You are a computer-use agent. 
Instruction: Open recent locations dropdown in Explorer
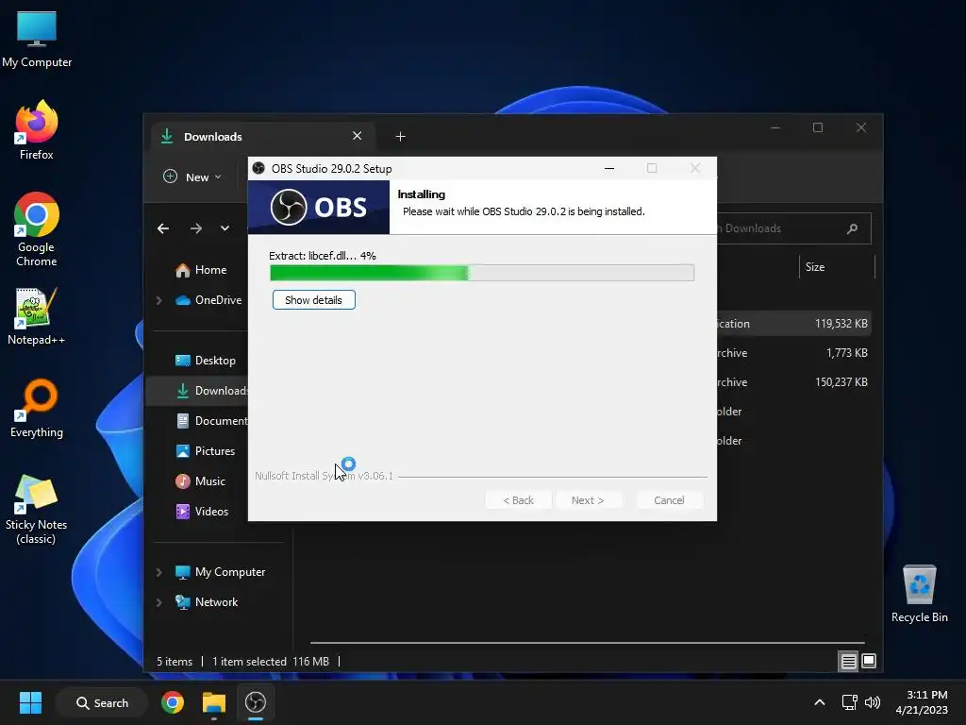point(225,228)
